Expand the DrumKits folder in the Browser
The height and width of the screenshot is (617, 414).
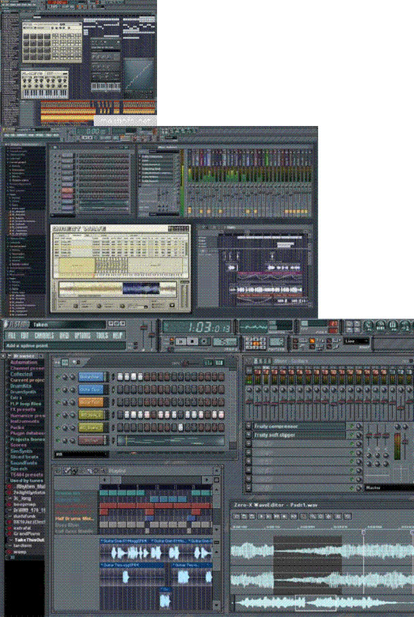20,386
